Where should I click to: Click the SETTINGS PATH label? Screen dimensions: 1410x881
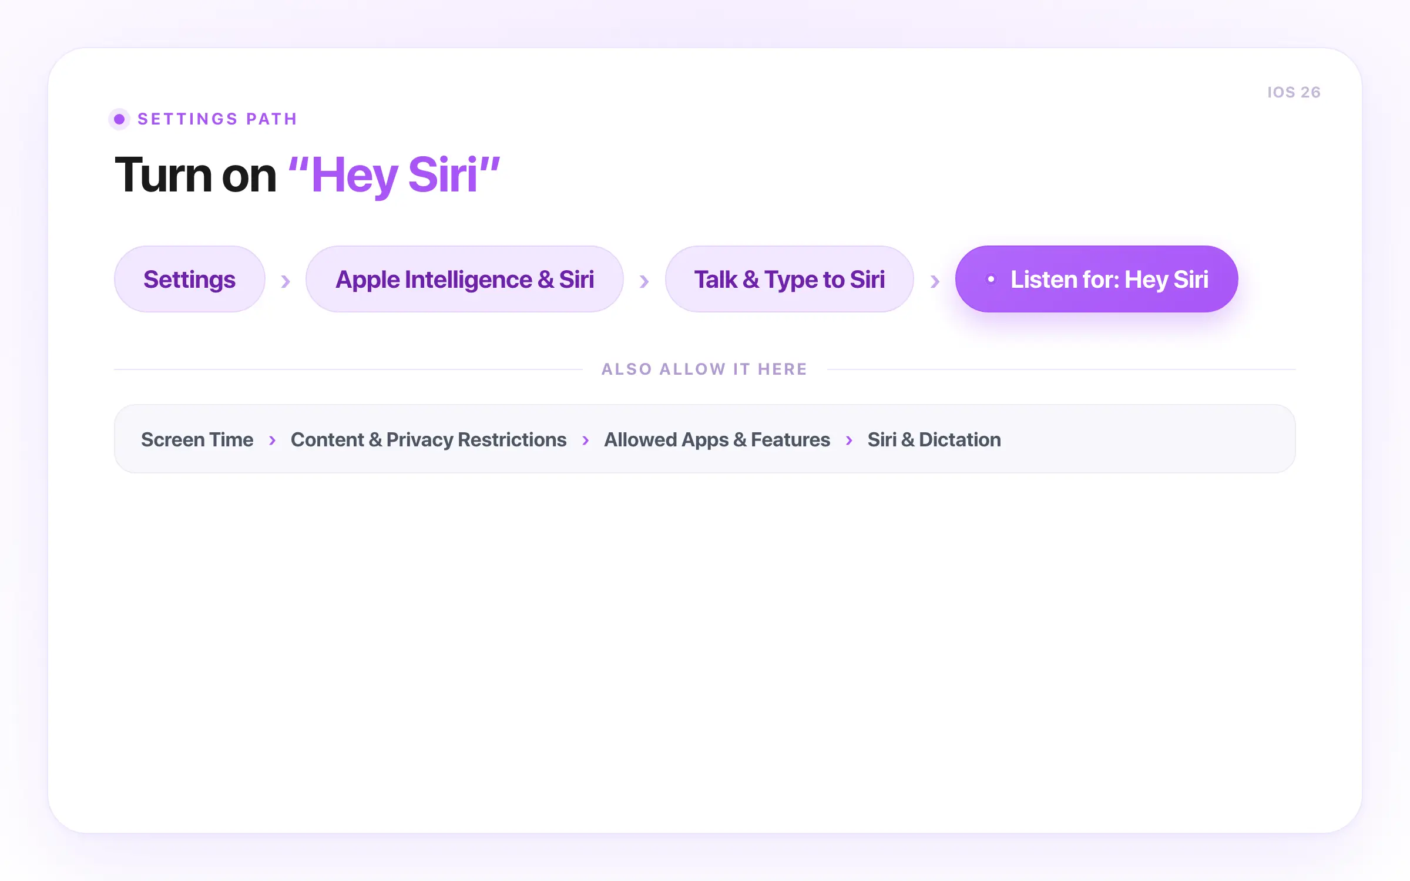[217, 119]
